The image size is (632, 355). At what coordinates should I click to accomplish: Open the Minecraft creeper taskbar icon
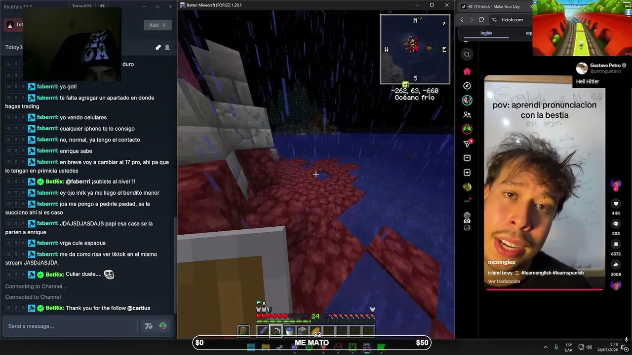353,347
